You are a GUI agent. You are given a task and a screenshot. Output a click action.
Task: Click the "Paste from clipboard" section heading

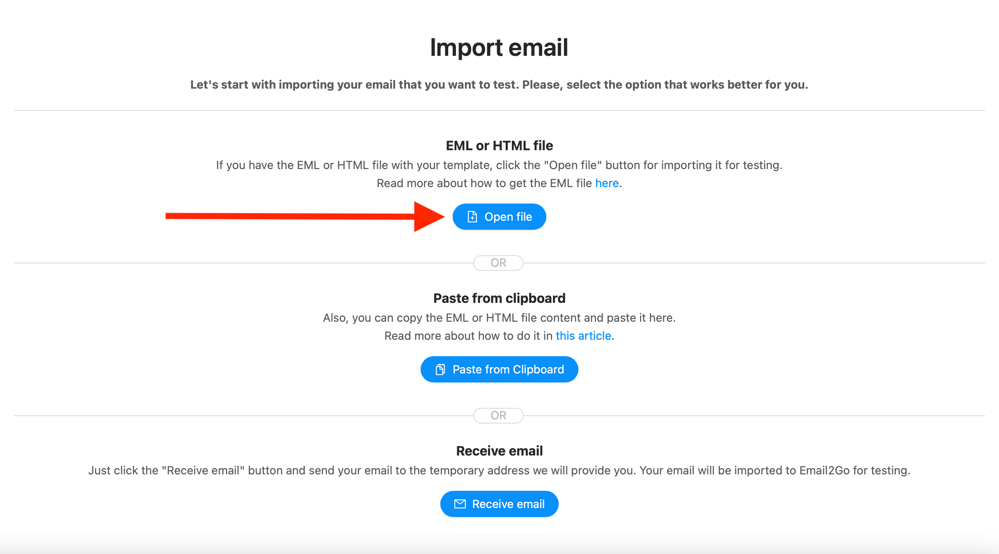coord(499,298)
